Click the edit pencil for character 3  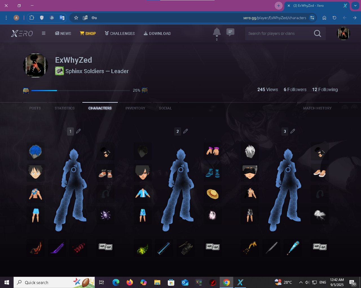tap(293, 131)
